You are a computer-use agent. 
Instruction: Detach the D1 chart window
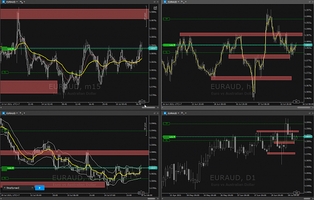309,113
